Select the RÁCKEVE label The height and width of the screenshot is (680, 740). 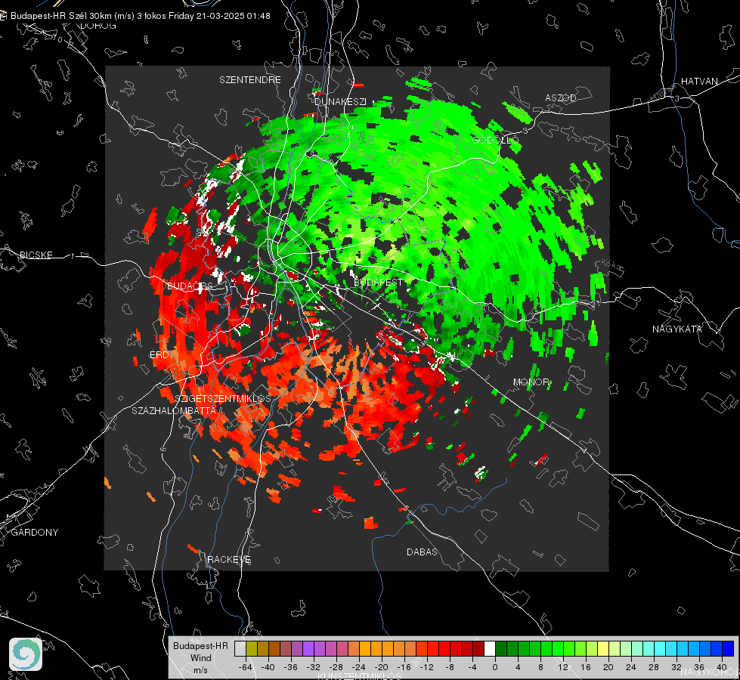229,559
